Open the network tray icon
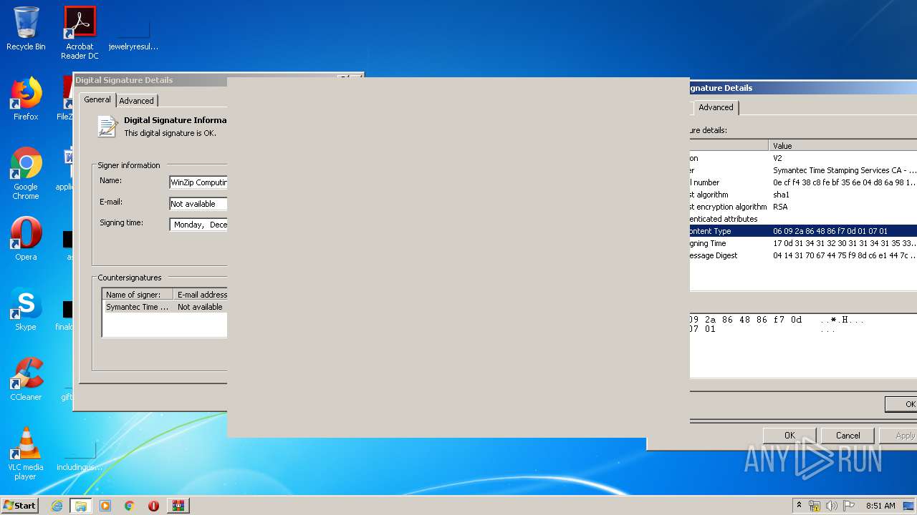Screen dimensions: 917x515 click(x=815, y=506)
